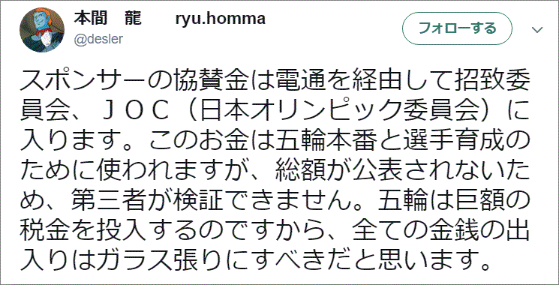Open the @desler handle link
559x285 pixels.
tap(98, 40)
